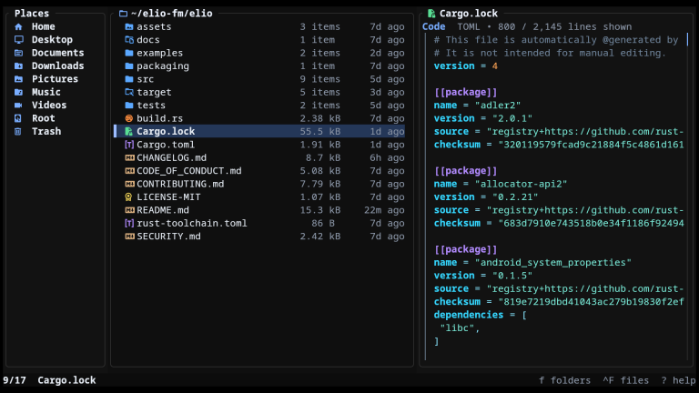Select the tests folder row
The height and width of the screenshot is (393, 699).
coord(259,106)
